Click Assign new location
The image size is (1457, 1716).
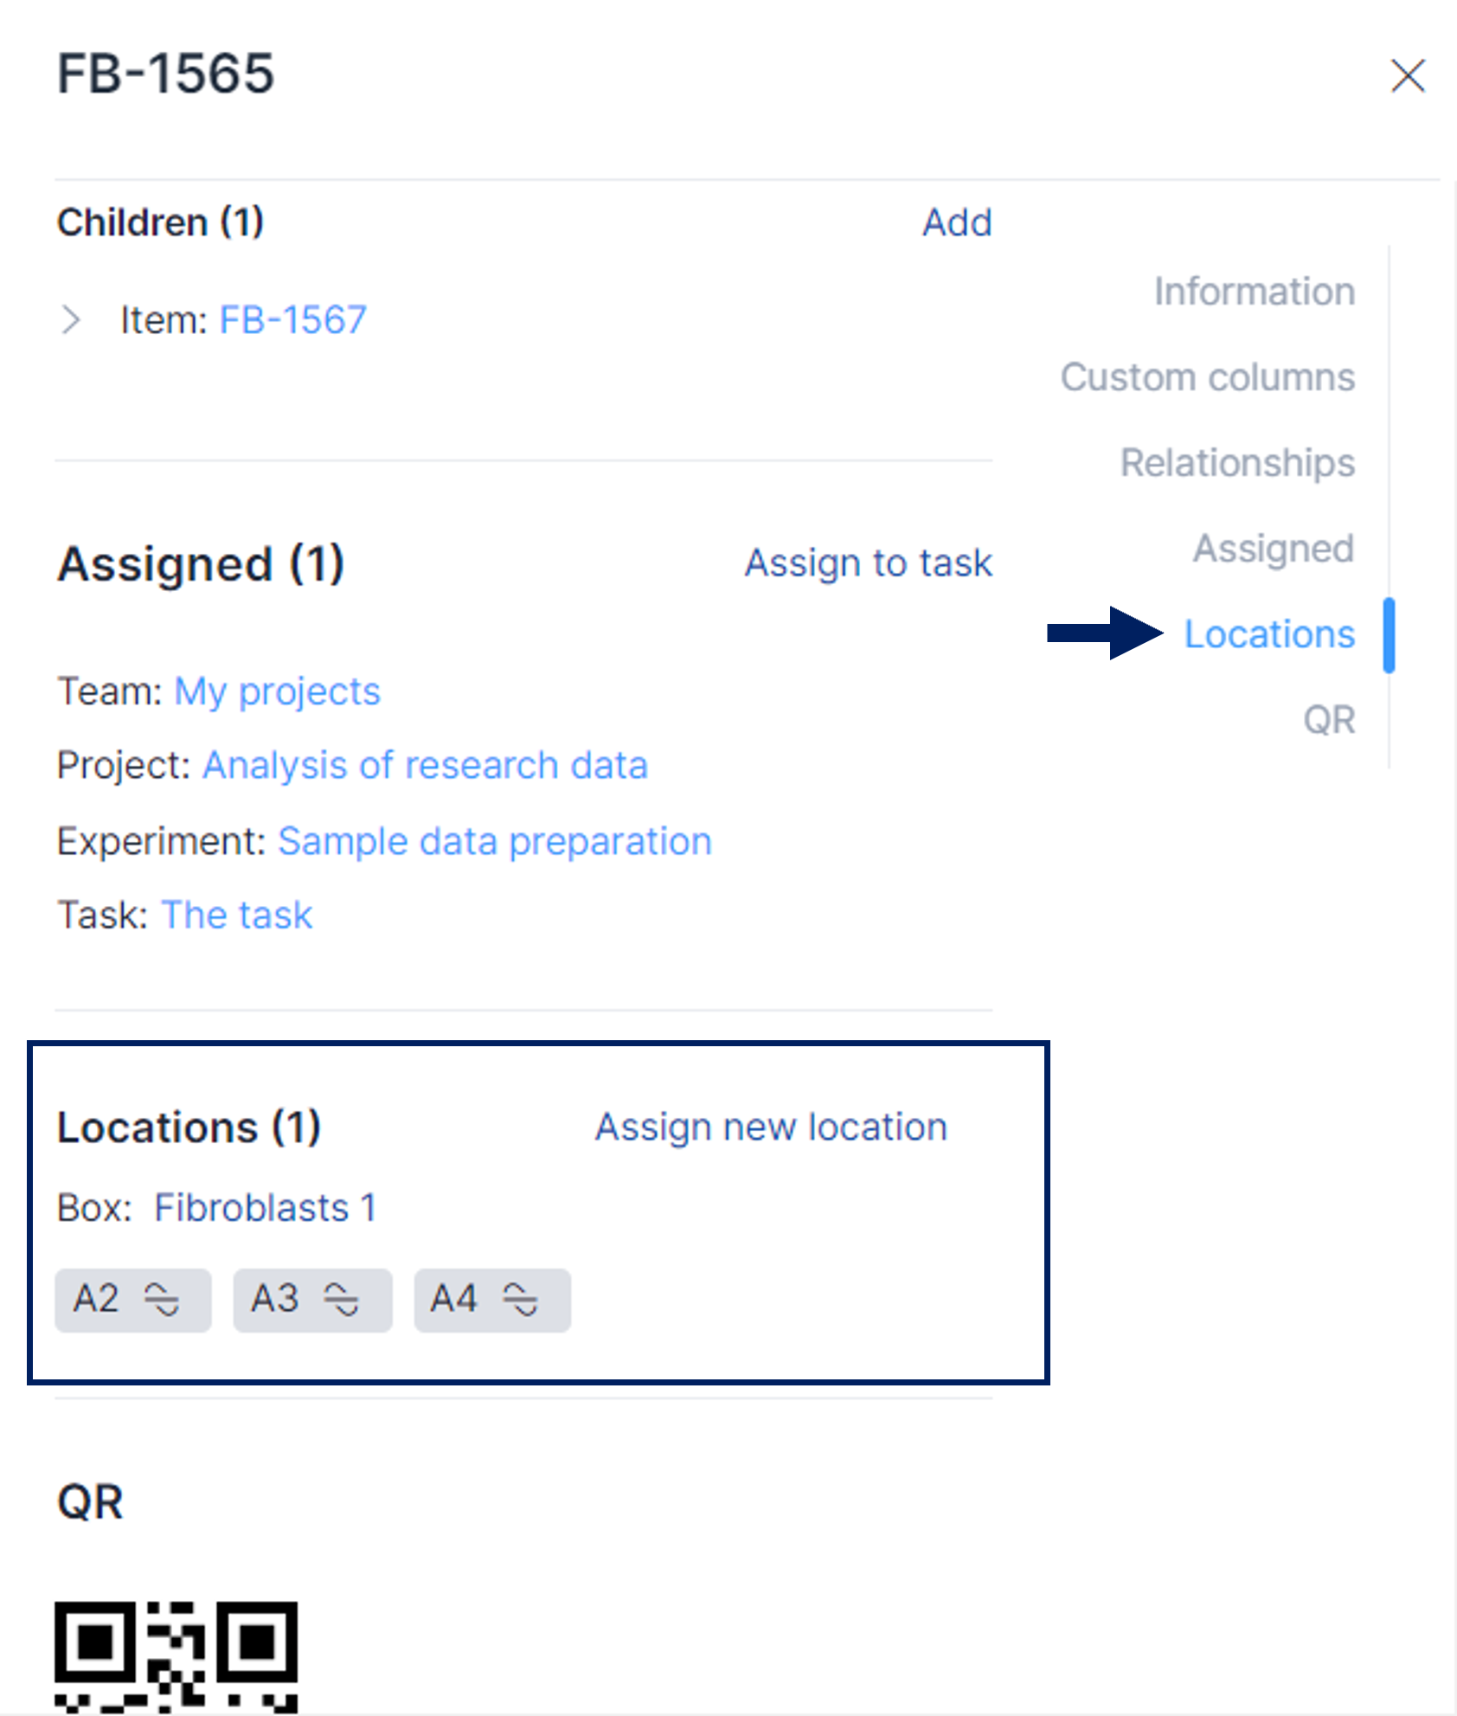point(771,1128)
